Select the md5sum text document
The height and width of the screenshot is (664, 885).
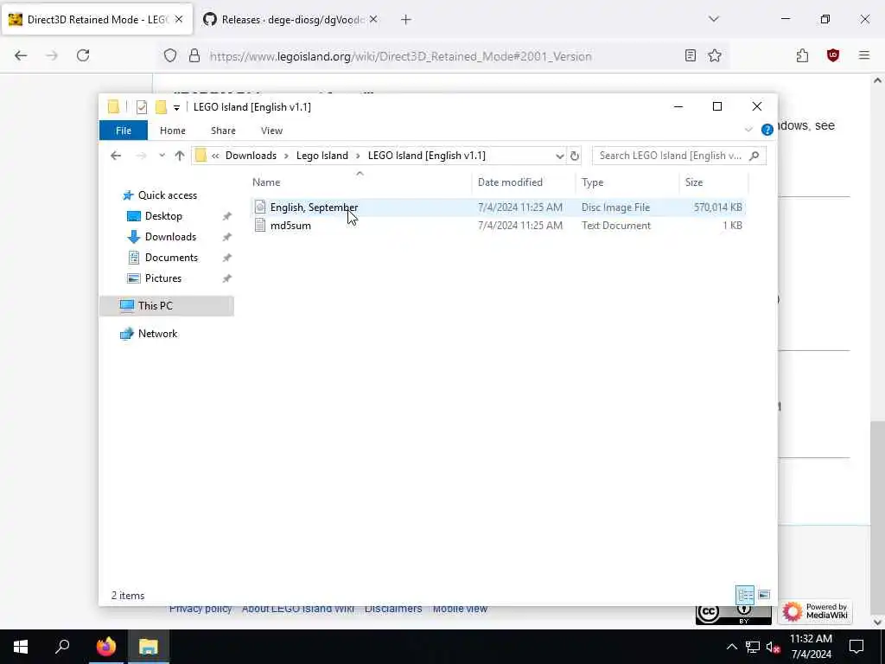point(290,226)
